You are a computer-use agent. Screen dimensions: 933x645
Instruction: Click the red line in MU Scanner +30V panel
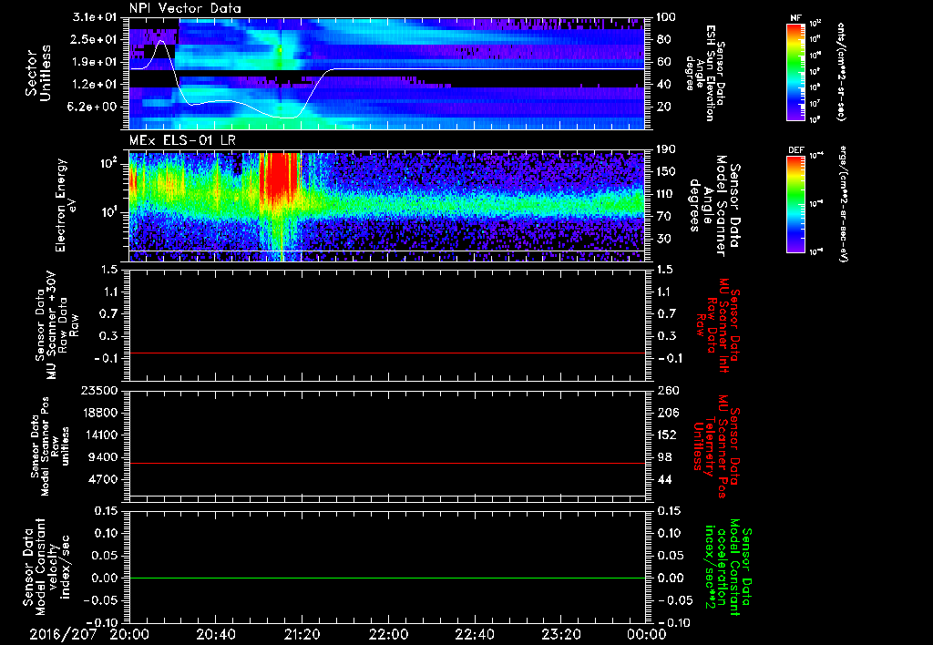click(386, 353)
